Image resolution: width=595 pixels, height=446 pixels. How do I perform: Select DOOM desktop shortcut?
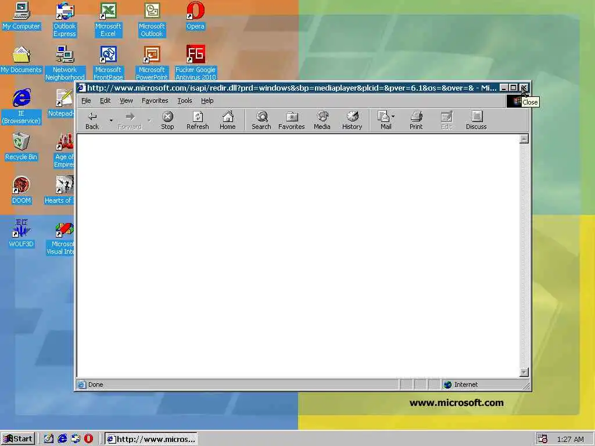21,190
